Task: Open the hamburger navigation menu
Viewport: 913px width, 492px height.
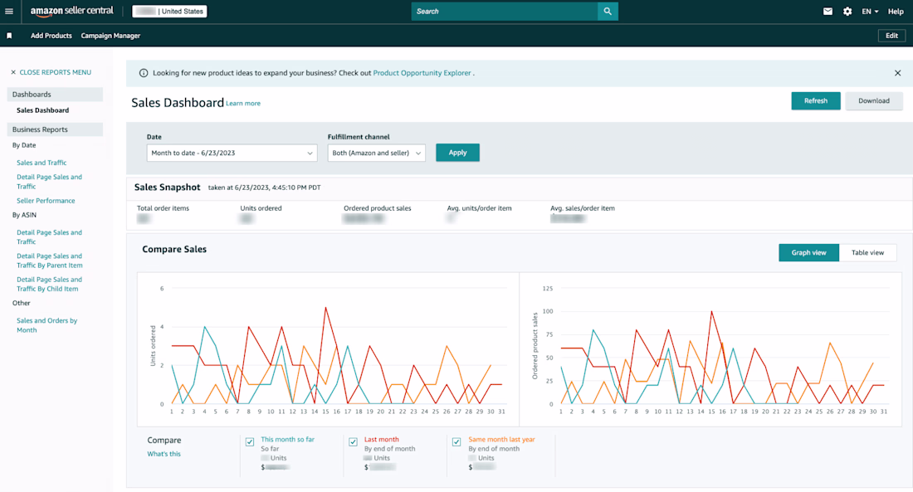Action: (x=9, y=11)
